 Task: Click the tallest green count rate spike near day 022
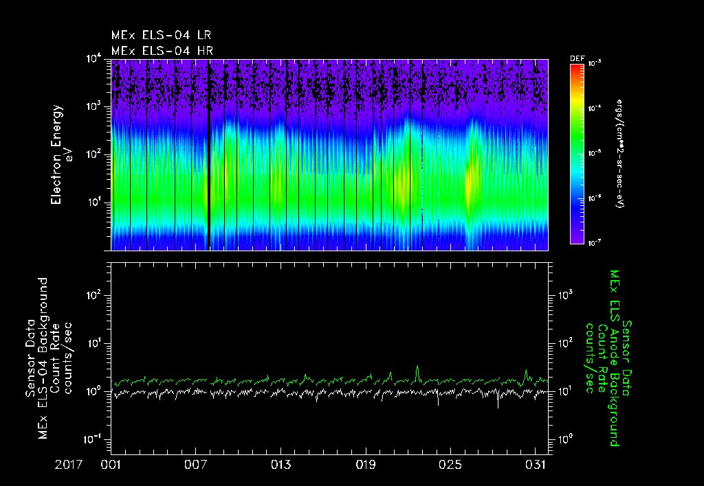click(417, 373)
